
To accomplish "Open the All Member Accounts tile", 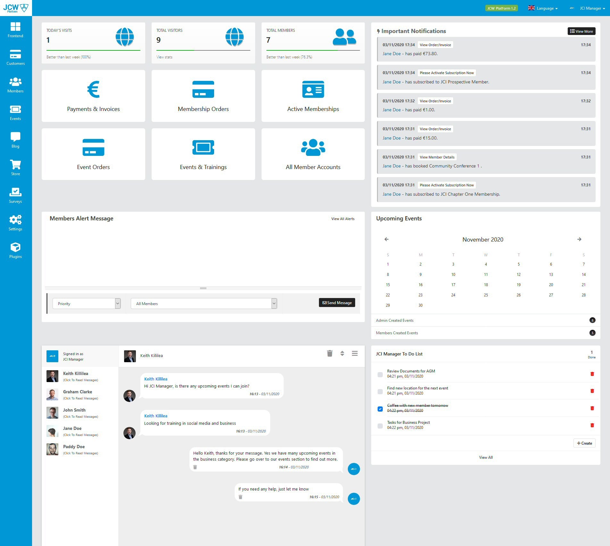I will [x=313, y=154].
